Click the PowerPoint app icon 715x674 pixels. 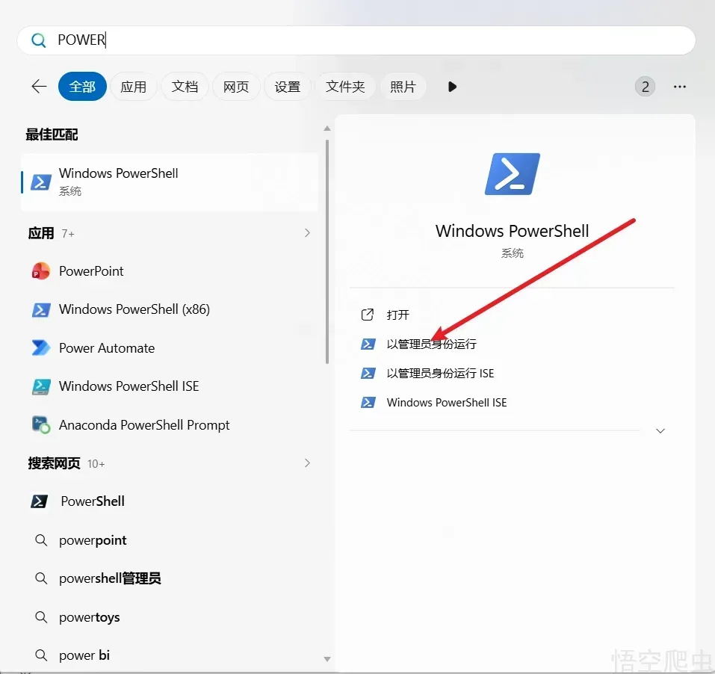click(x=40, y=271)
